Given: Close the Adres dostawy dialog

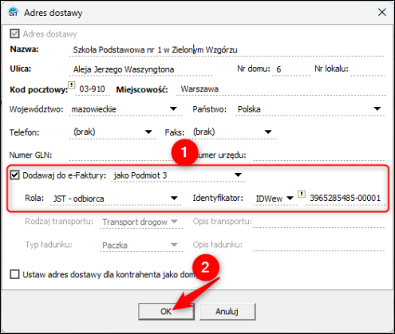Looking at the screenshot, I should [x=382, y=12].
